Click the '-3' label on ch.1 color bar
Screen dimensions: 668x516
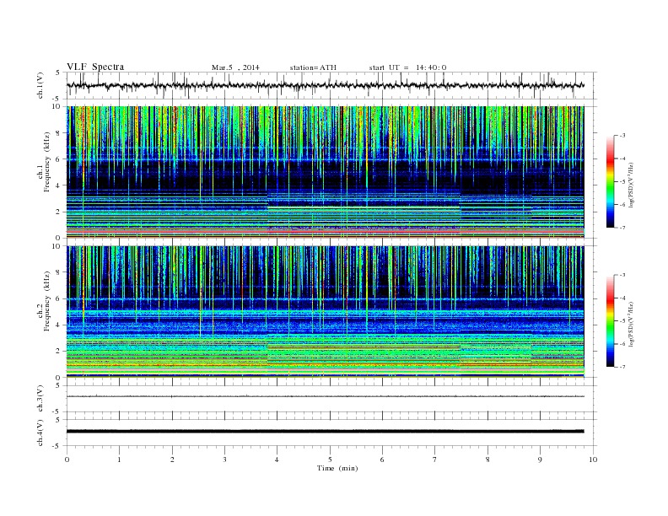[622, 136]
